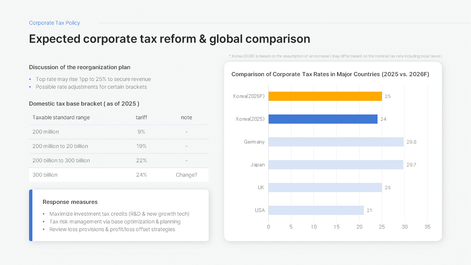Click the "29.8" data label for Germany
The image size is (471, 265).
tap(411, 142)
